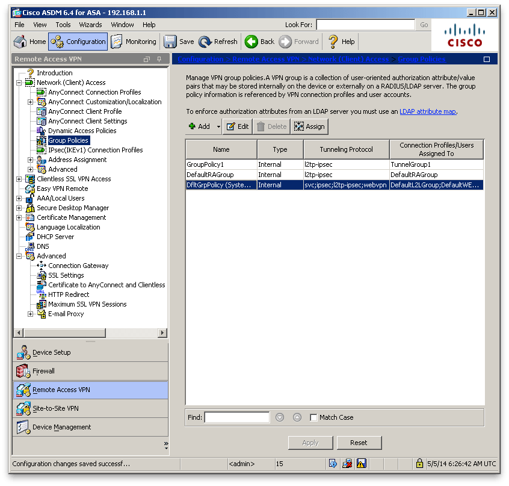Focus the Find input field
Image resolution: width=509 pixels, height=486 pixels.
point(237,417)
